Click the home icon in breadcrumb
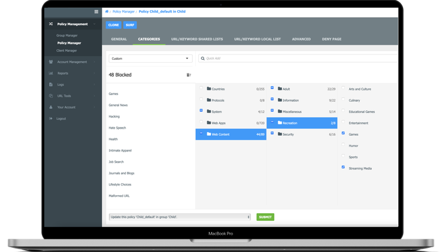The width and height of the screenshot is (442, 252). point(107,11)
